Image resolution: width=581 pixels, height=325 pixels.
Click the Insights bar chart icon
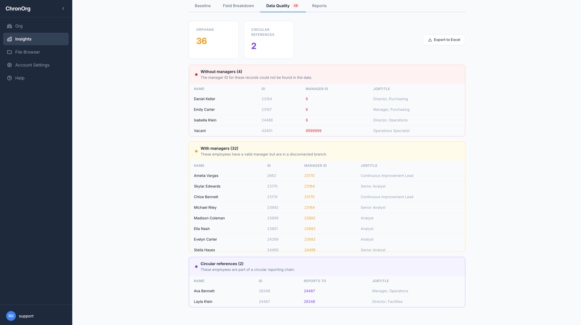(9, 39)
